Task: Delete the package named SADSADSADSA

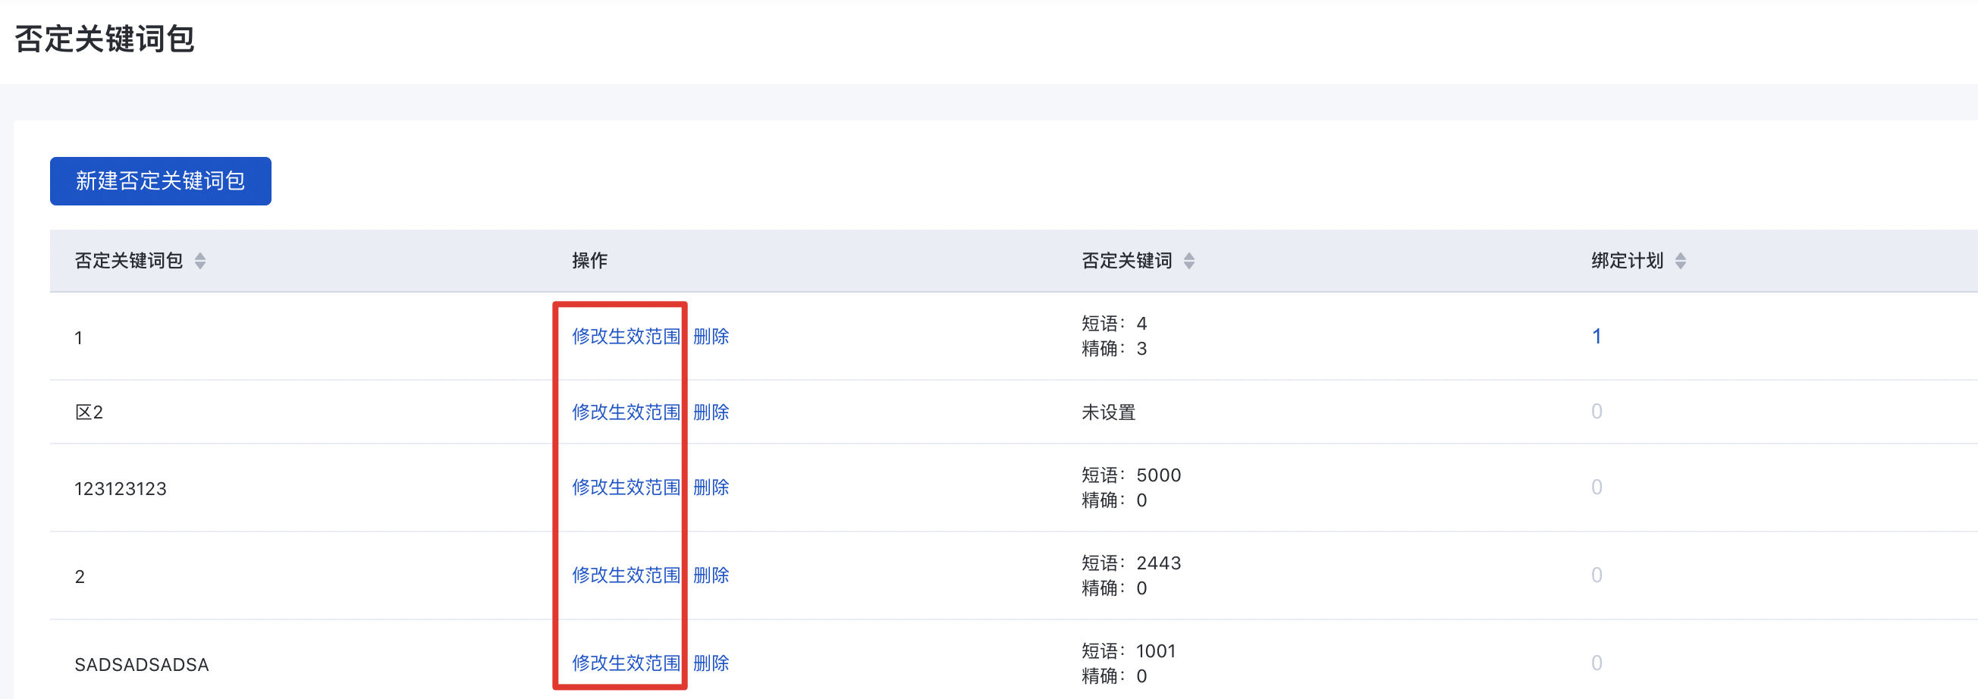Action: [x=711, y=663]
